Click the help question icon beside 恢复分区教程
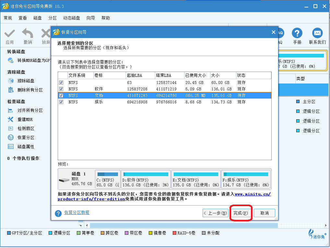Image resolution: width=330 pixels, height=248 pixels. 58,213
